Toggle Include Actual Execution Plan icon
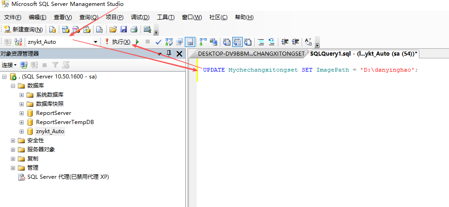 [x=203, y=42]
